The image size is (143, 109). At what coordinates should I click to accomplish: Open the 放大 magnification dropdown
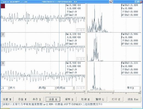point(9,88)
